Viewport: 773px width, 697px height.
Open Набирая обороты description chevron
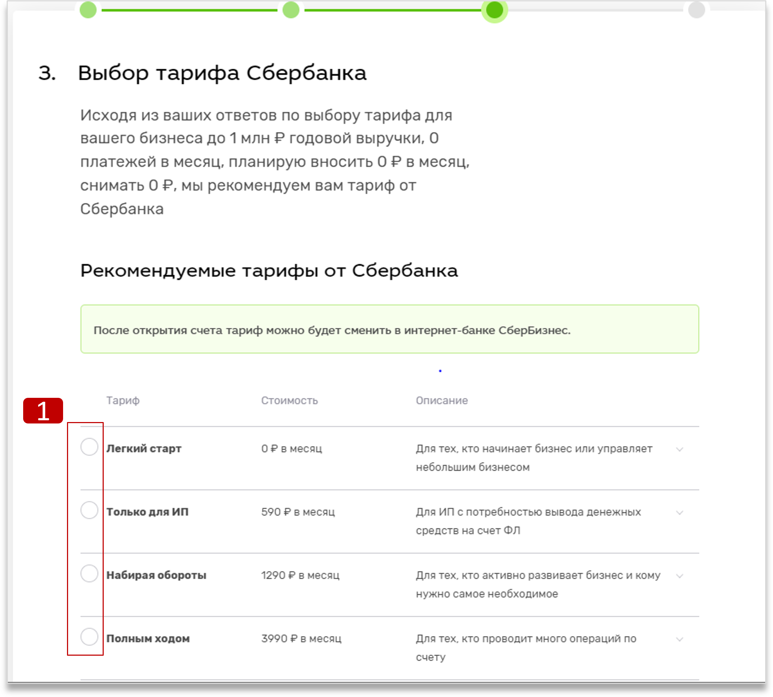pos(679,576)
